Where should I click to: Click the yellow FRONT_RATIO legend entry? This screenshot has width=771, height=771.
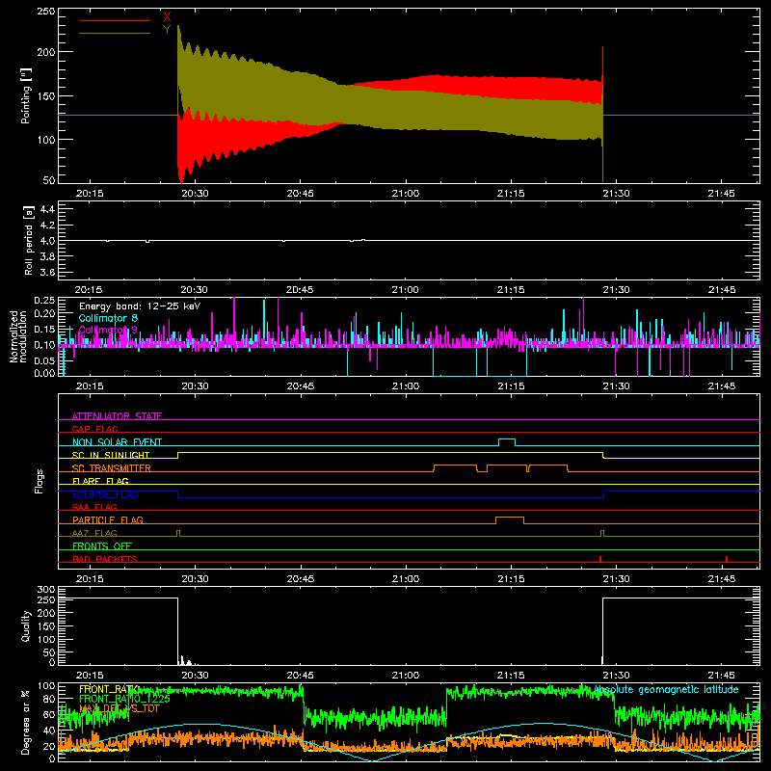(109, 689)
